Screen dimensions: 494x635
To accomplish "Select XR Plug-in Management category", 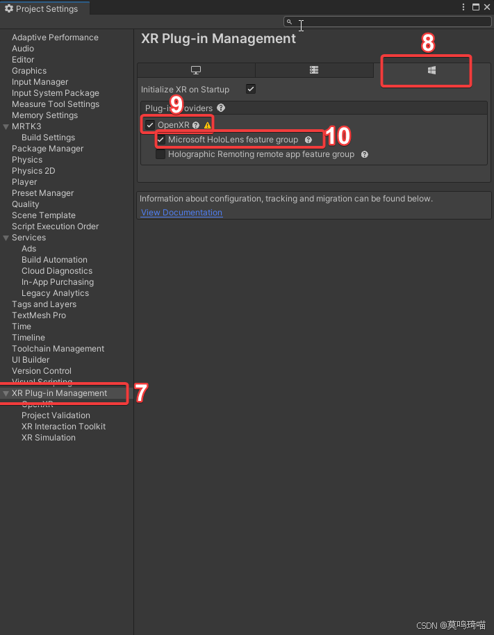I will (x=60, y=393).
